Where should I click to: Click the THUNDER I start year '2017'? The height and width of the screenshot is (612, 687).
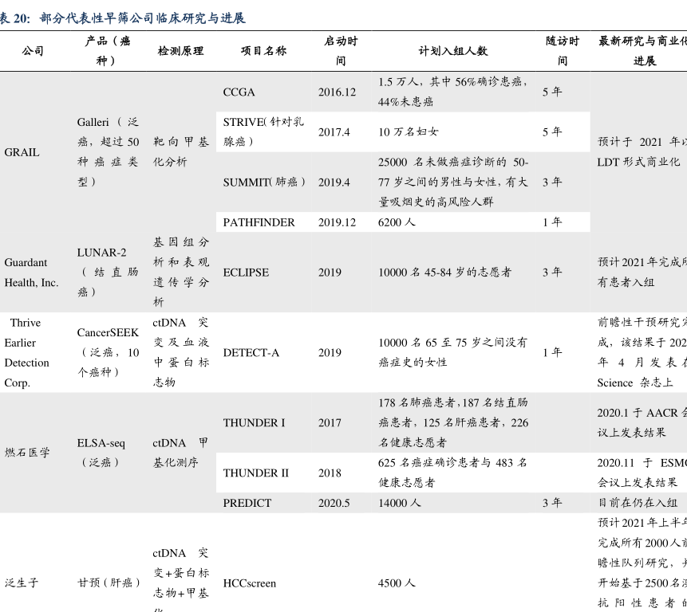coord(330,422)
